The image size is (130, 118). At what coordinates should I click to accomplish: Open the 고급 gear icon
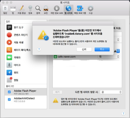[x=90, y=8]
